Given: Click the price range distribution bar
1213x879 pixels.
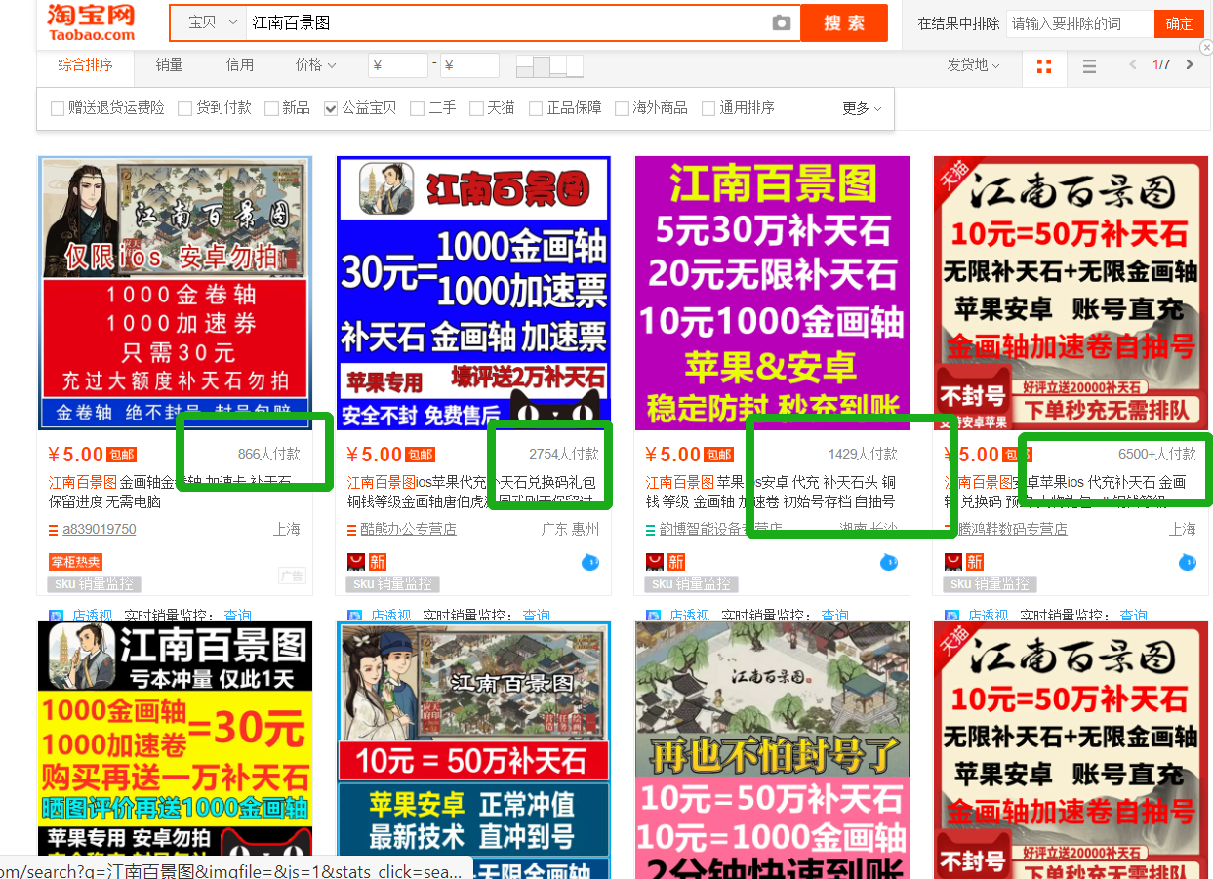Looking at the screenshot, I should pos(549,66).
